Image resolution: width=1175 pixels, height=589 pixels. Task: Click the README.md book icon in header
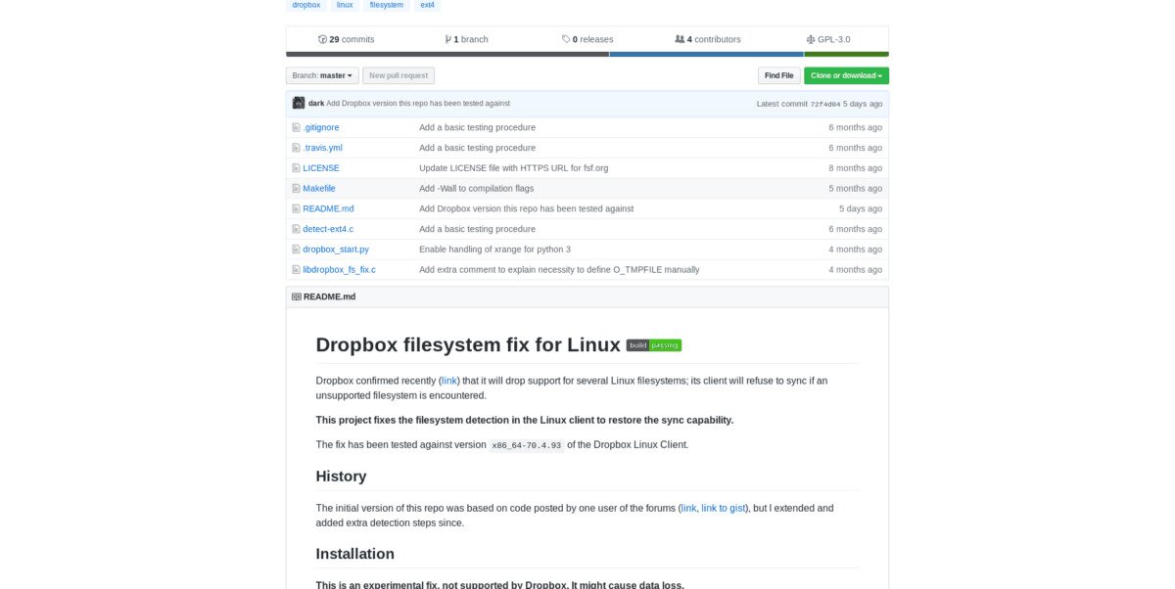[297, 296]
